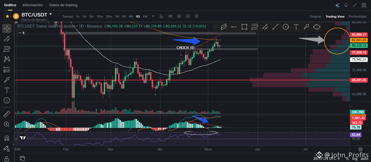Select the ruler measure tool
371x162 pixels.
click(7, 114)
